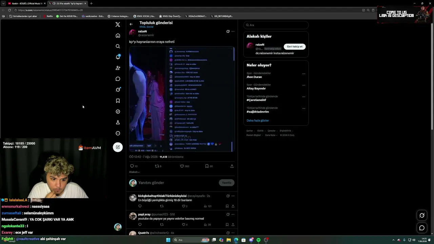Open options for #sağlıktadevrim trend
The width and height of the screenshot is (434, 244).
(x=304, y=108)
